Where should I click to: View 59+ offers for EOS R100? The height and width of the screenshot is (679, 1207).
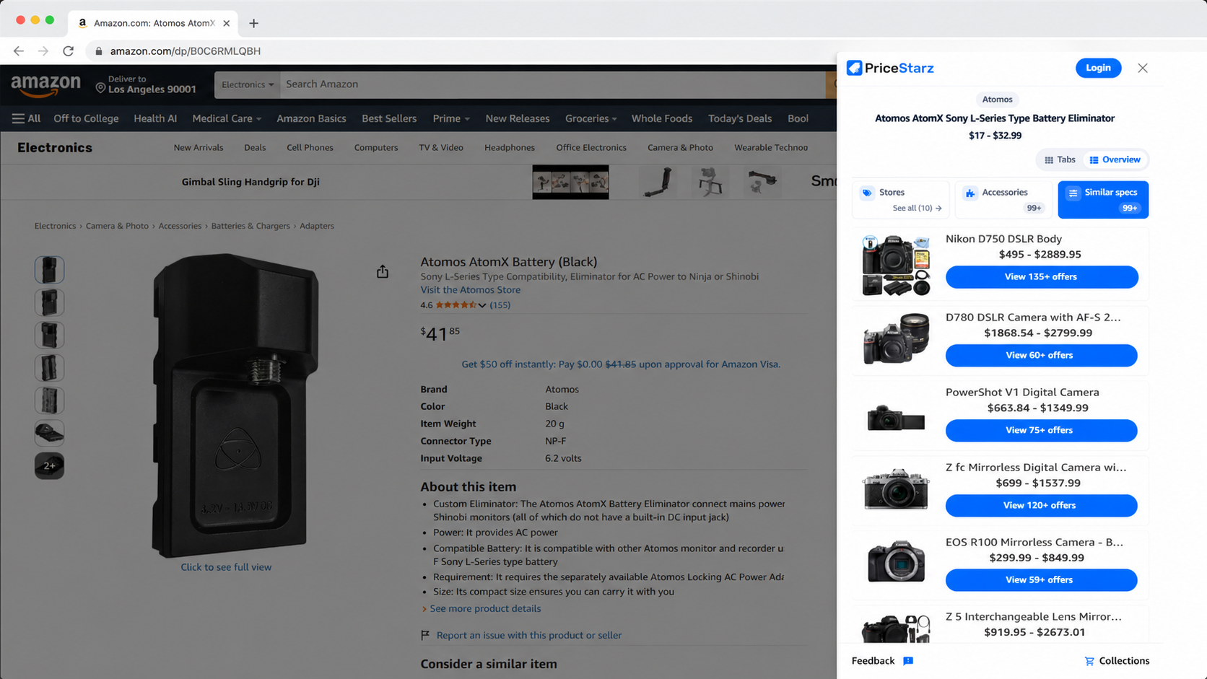point(1041,580)
